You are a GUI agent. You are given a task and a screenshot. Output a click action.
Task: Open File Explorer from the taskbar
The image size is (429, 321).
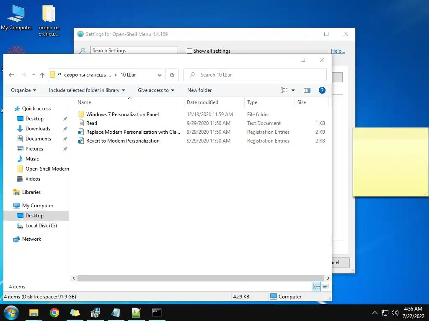click(34, 313)
